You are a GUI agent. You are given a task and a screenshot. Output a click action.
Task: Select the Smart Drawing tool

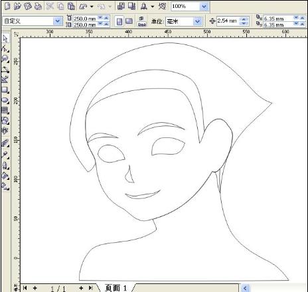click(x=5, y=80)
